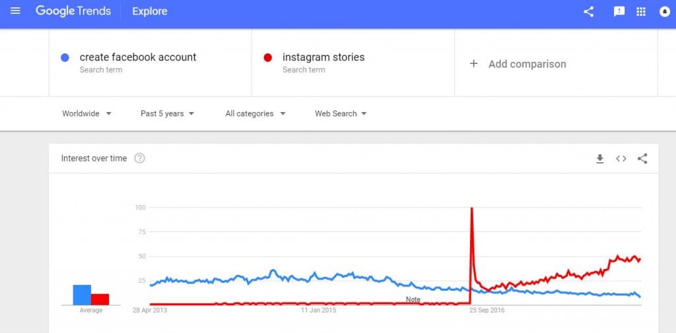Open the account notifications avatar icon
Viewport: 676px width, 333px height.
tap(665, 12)
